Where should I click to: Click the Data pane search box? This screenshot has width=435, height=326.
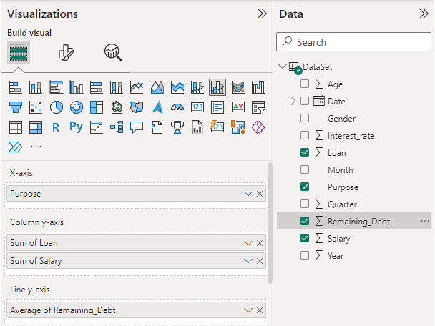pyautogui.click(x=358, y=42)
